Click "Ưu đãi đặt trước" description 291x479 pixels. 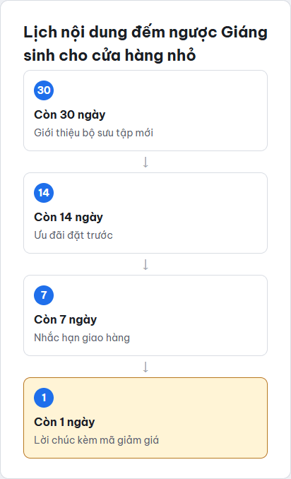73,235
